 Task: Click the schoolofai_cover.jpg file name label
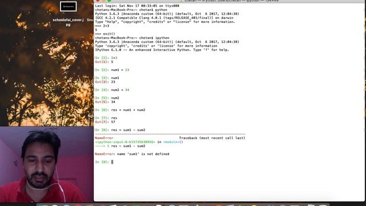point(68,22)
